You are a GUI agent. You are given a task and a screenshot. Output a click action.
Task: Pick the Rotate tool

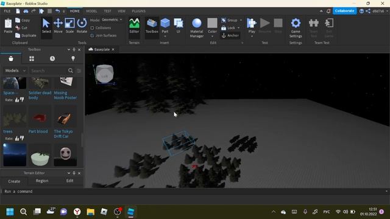[x=82, y=26]
